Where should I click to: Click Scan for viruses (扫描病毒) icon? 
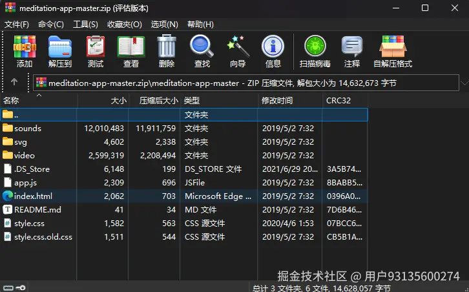(x=315, y=46)
